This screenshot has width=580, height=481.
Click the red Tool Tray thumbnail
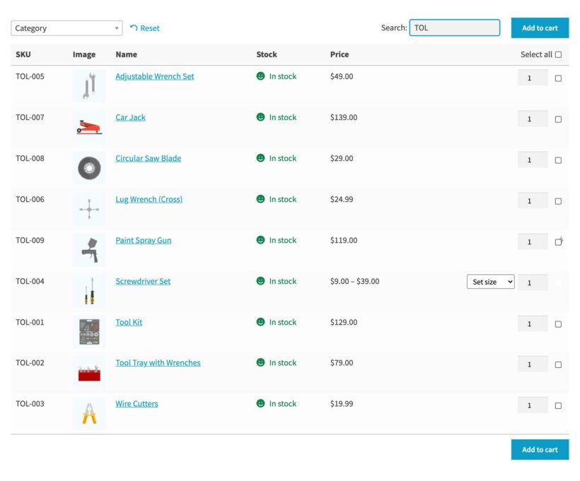89,373
